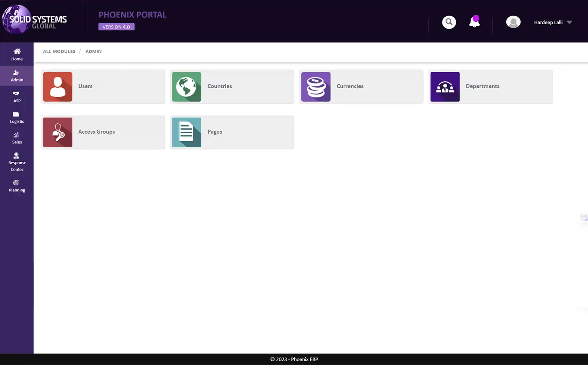Open the Currencies admin tile
Image resolution: width=588 pixels, height=365 pixels.
(x=361, y=86)
